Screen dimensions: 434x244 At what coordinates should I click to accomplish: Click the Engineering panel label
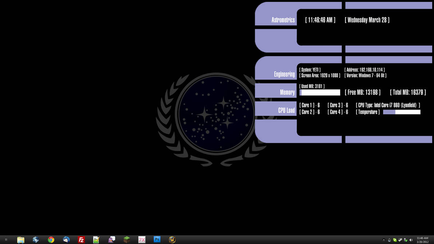[284, 74]
